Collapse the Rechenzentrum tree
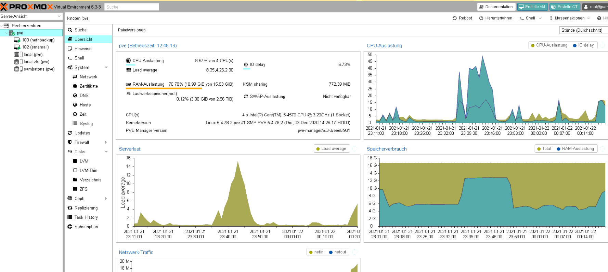Viewport: 608px width, 272px height. (2, 26)
